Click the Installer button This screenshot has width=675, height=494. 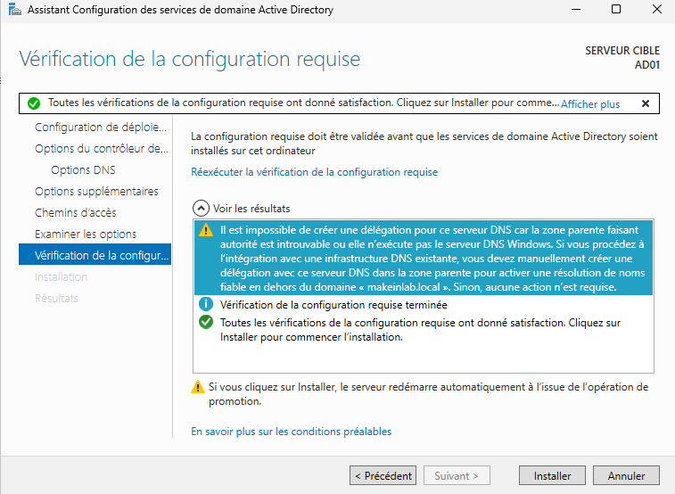click(552, 476)
